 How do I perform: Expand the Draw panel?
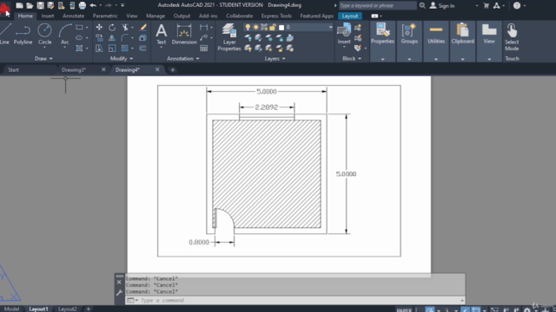[43, 58]
